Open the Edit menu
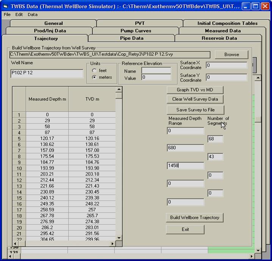The height and width of the screenshot is (261, 272). click(x=19, y=14)
